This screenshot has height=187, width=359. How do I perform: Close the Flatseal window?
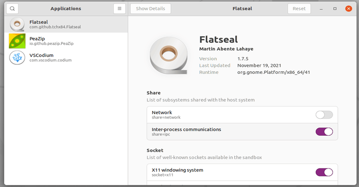click(349, 8)
